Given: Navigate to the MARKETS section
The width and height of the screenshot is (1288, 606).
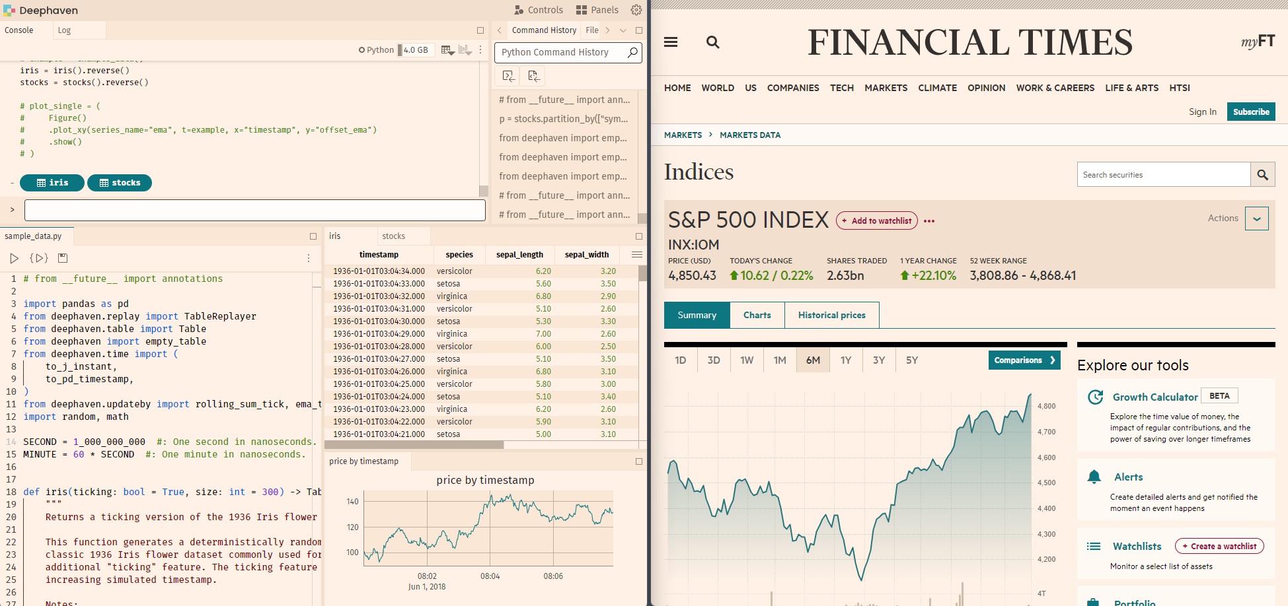Looking at the screenshot, I should click(x=886, y=88).
